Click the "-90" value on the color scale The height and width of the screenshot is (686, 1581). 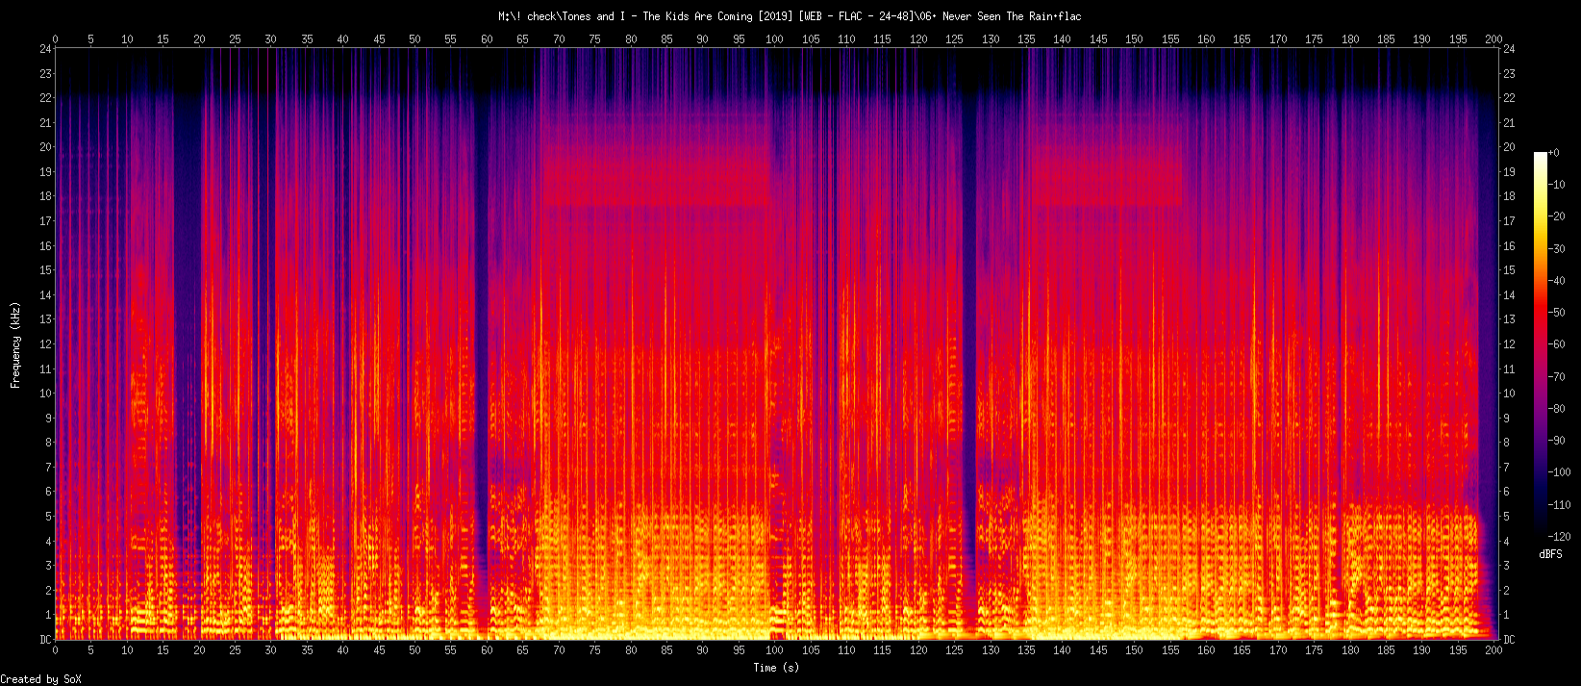pyautogui.click(x=1558, y=441)
